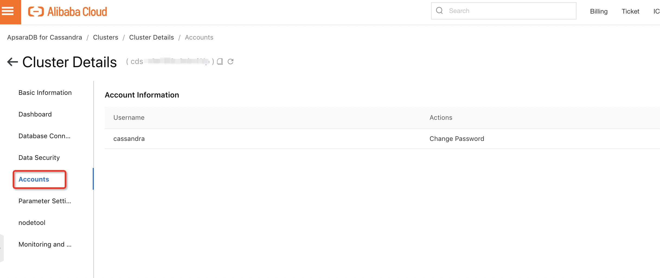Refresh the cluster details with the refresh icon
660x278 pixels.
pyautogui.click(x=230, y=62)
